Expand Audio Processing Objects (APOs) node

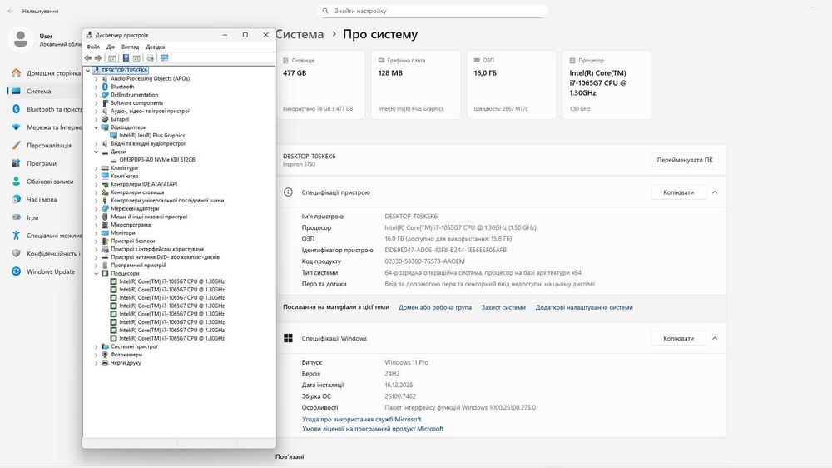tap(97, 78)
